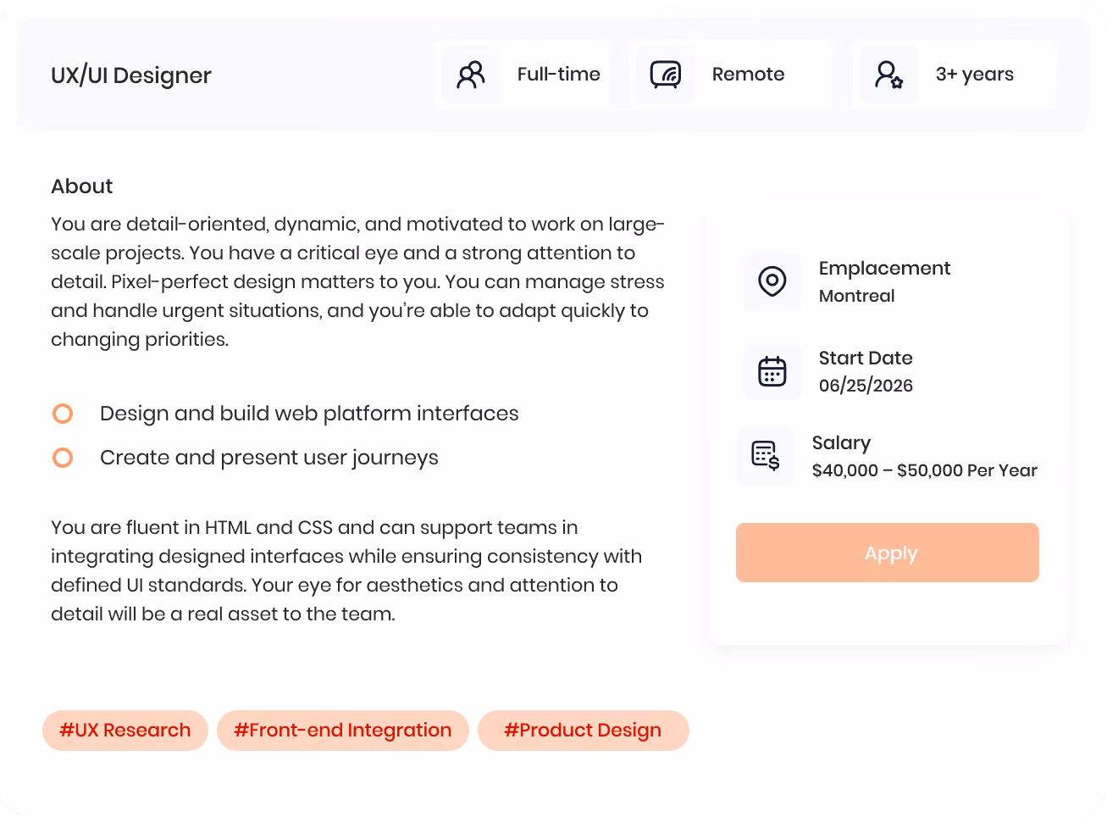Click the Montreal location value
The width and height of the screenshot is (1107, 817).
tap(857, 296)
